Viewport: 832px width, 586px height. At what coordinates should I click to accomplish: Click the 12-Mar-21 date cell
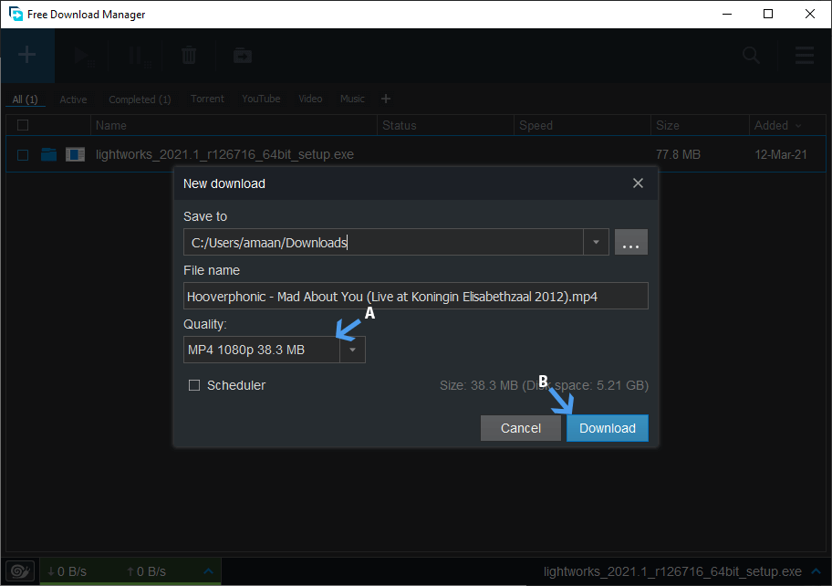point(781,154)
